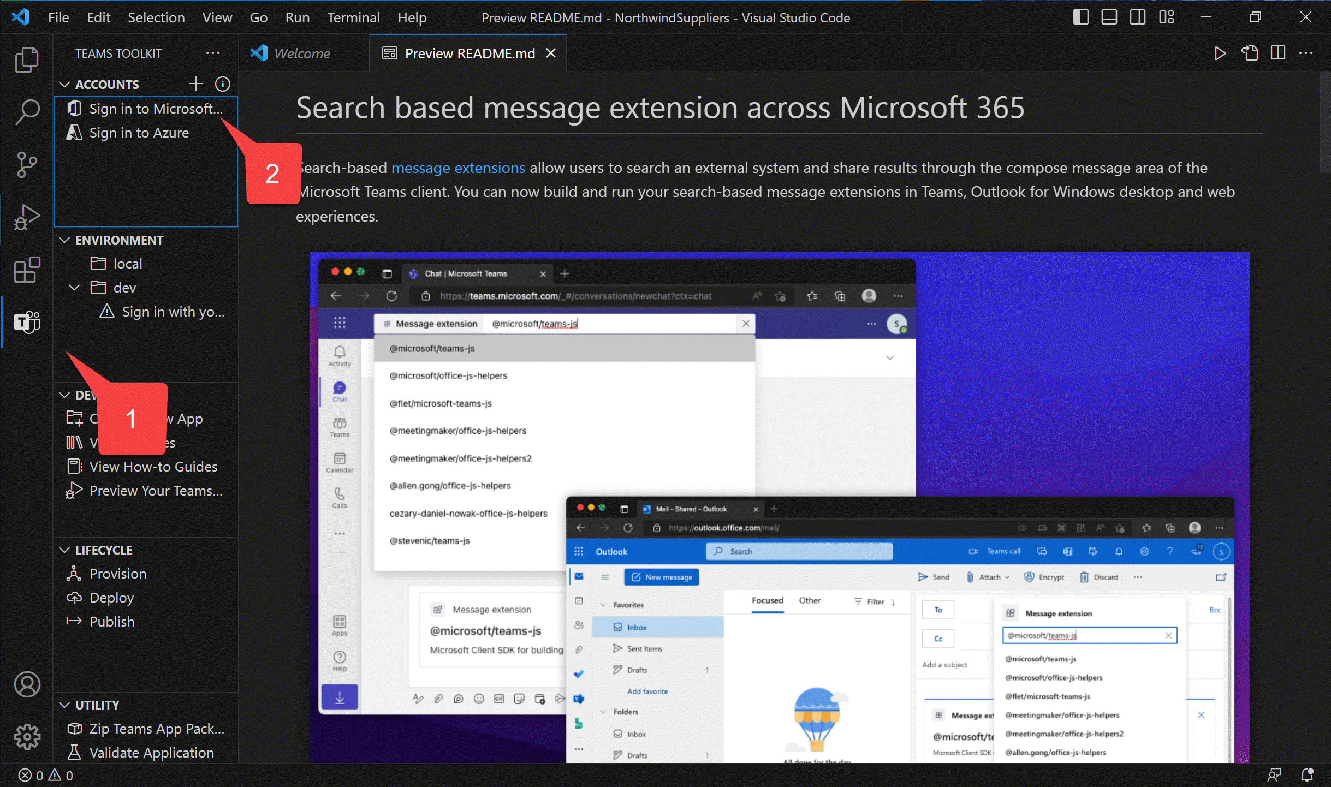1331x787 pixels.
Task: Open Run and Debug view
Action: coord(27,217)
